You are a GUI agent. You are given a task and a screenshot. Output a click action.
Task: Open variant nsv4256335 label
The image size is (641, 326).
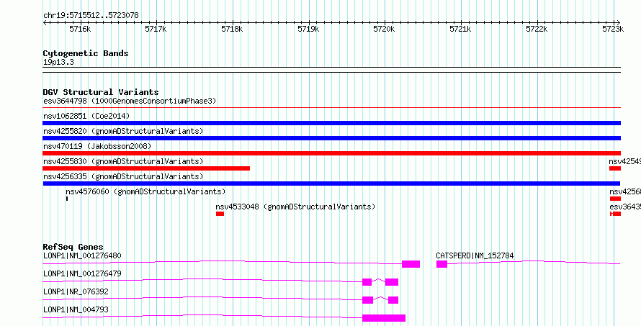point(123,176)
